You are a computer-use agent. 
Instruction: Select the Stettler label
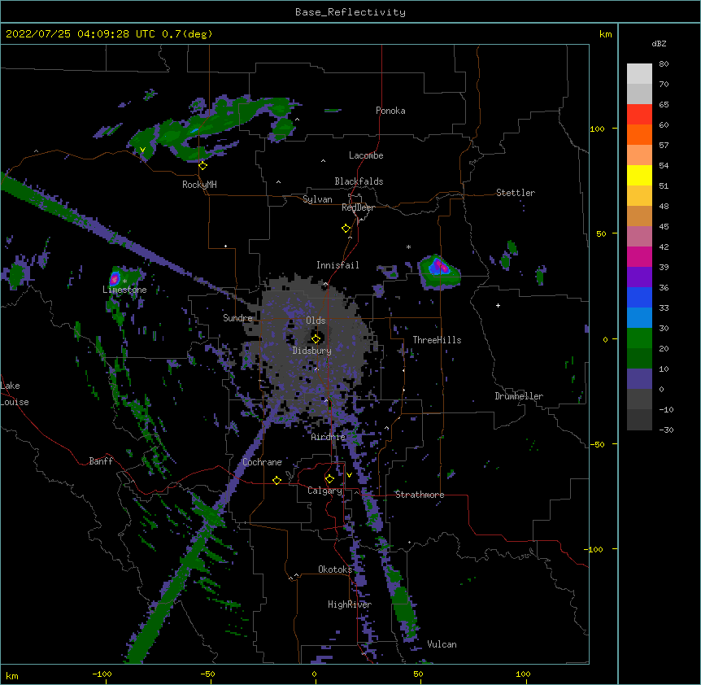[516, 193]
